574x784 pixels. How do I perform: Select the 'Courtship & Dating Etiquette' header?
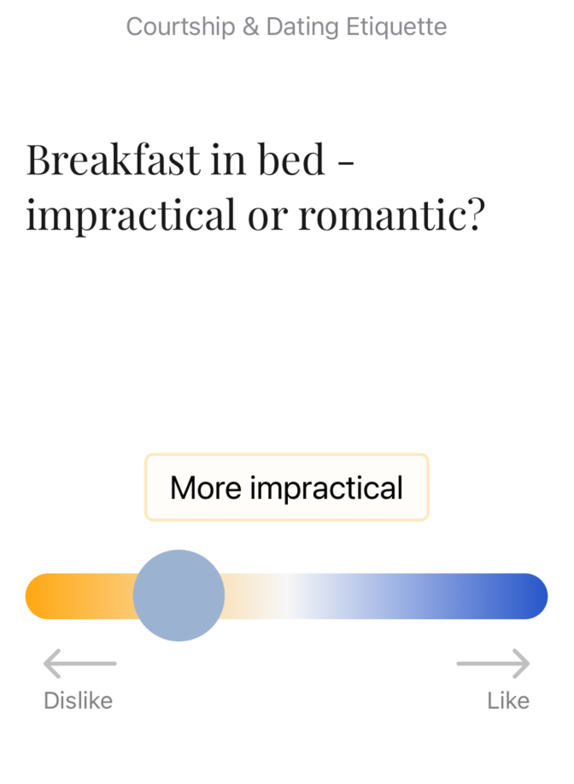(286, 26)
